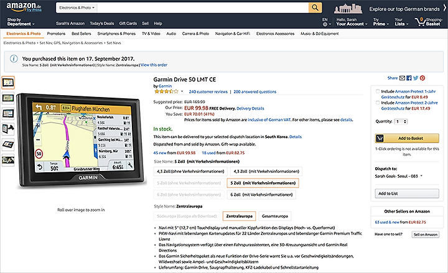Share product on Facebook icon
Image resolution: width=448 pixels, height=273 pixels.
[x=409, y=78]
